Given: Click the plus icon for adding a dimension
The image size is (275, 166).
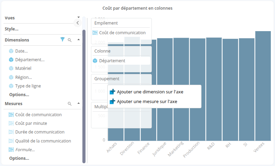Looking at the screenshot, I should tap(112, 92).
